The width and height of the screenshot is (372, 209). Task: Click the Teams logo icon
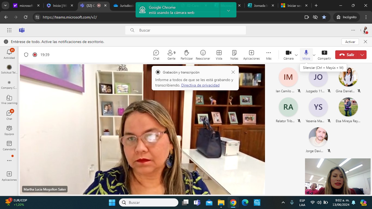click(x=22, y=30)
